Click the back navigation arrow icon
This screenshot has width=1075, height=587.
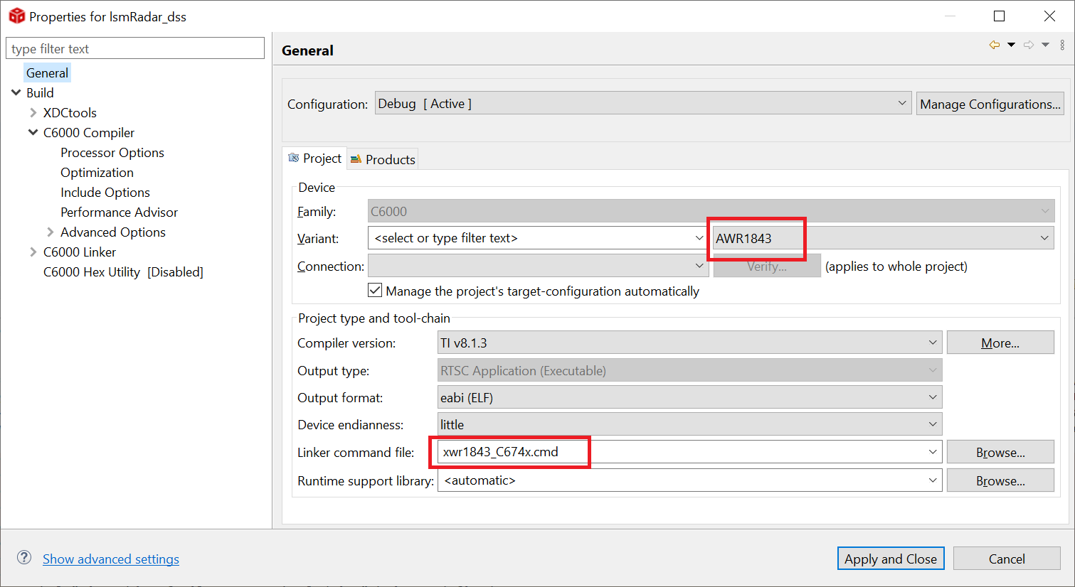994,44
